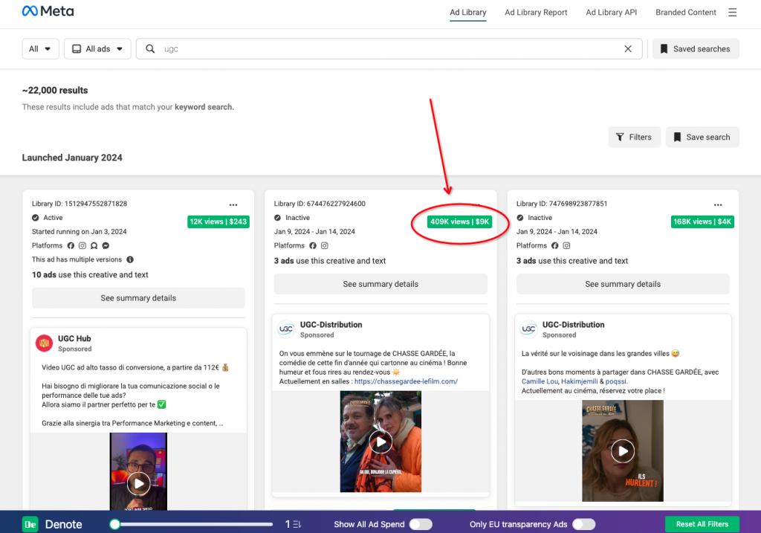Enable the Show All Ad Spend toggle
This screenshot has height=533, width=761.
point(420,524)
